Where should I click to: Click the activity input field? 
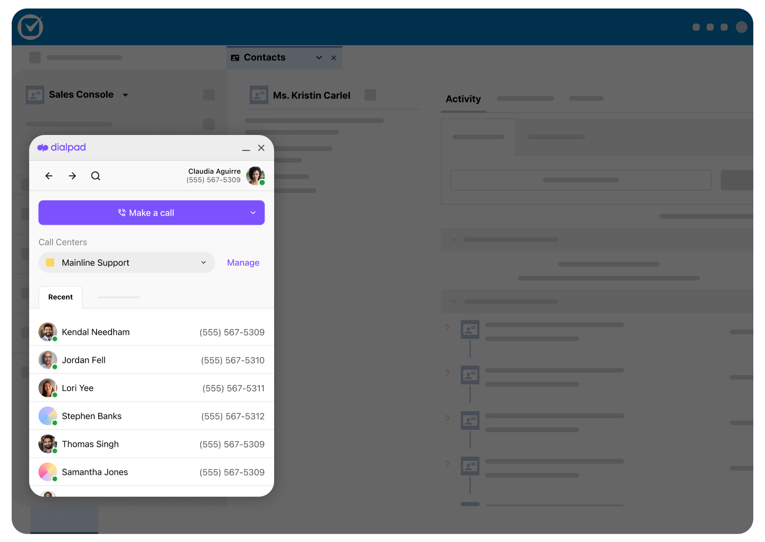point(581,180)
